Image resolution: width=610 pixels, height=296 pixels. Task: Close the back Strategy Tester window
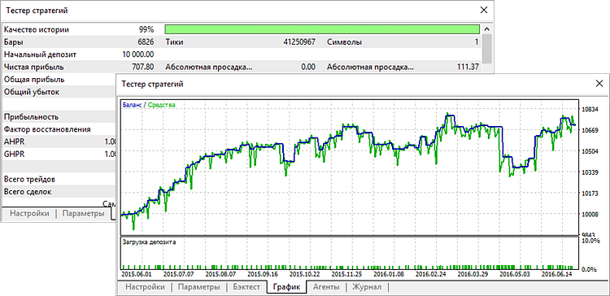click(484, 11)
